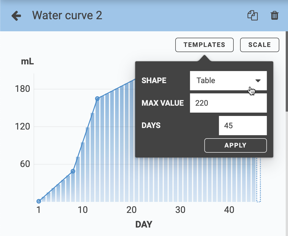The image size is (288, 236).
Task: Go back using the arrow icon
Action: tap(16, 16)
